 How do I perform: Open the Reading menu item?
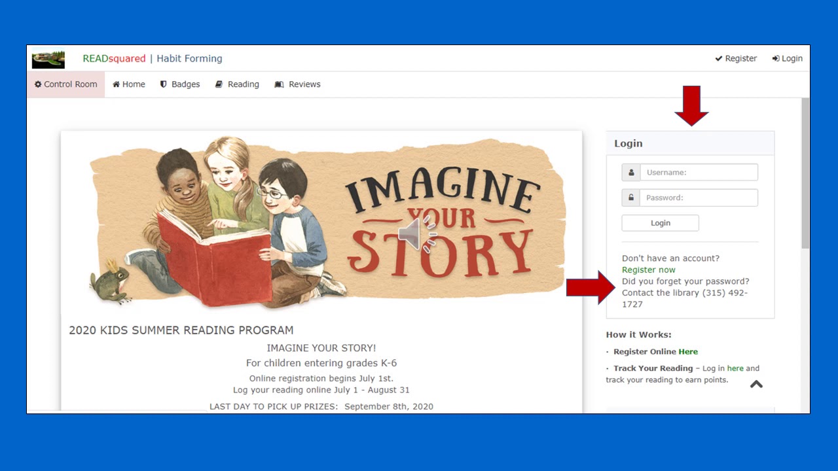pyautogui.click(x=237, y=84)
